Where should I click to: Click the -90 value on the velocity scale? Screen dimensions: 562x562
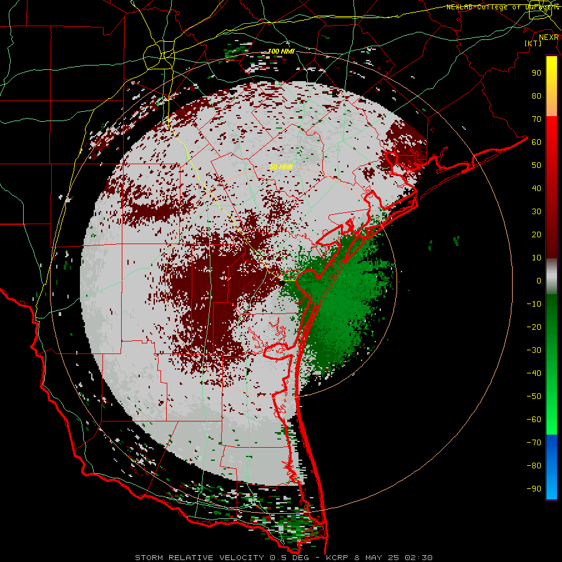coord(534,489)
